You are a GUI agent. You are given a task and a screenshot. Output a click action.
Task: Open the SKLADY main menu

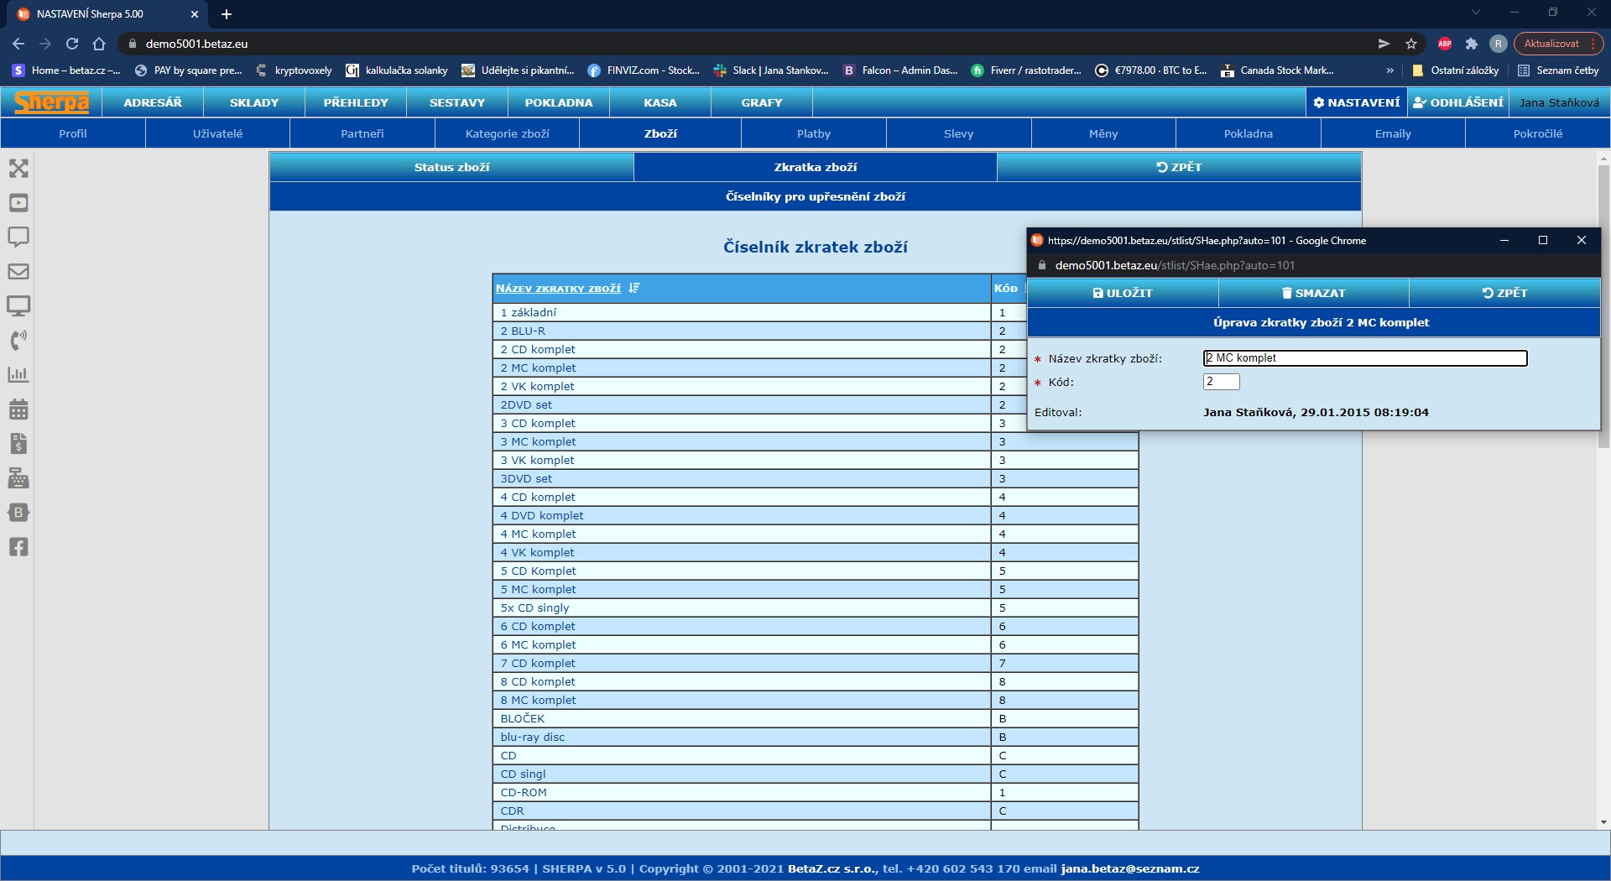tap(253, 102)
